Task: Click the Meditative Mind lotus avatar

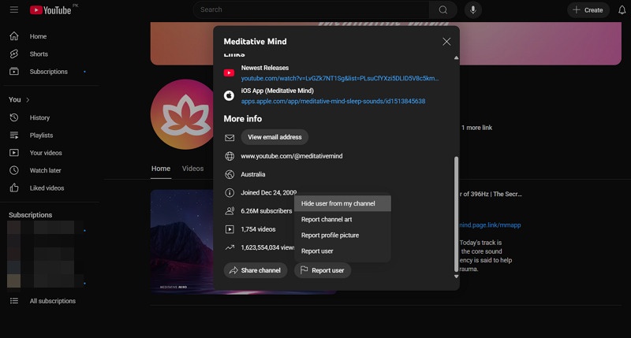Action: click(x=182, y=114)
